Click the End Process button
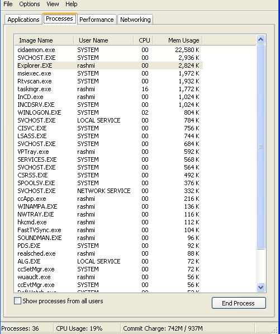Image resolution: width=280 pixels, height=334 pixels. point(239,303)
